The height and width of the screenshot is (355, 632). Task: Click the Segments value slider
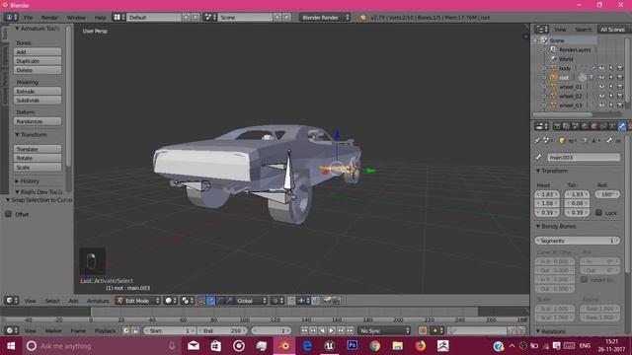(577, 241)
